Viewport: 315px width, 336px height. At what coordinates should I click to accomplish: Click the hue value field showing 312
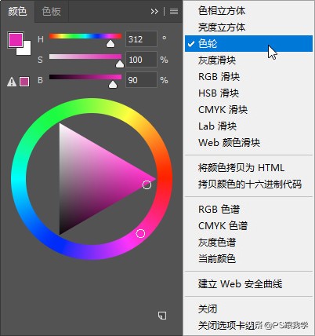(x=141, y=39)
